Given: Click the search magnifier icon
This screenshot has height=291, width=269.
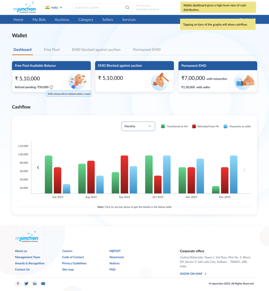Looking at the screenshot, I should [x=127, y=7].
